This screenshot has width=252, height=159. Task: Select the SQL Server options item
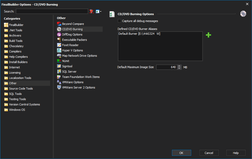click(x=69, y=72)
